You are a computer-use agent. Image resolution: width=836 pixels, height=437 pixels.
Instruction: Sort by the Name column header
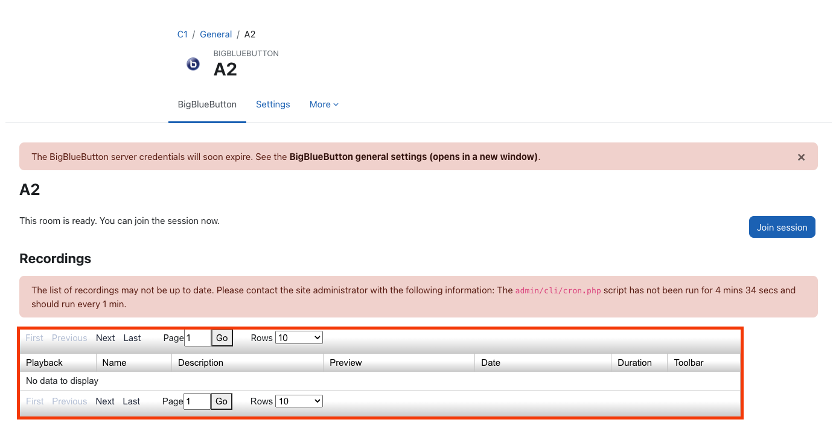pyautogui.click(x=134, y=363)
